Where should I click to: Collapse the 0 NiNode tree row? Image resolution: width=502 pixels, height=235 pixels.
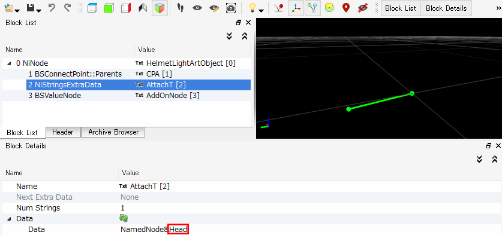pyautogui.click(x=8, y=63)
